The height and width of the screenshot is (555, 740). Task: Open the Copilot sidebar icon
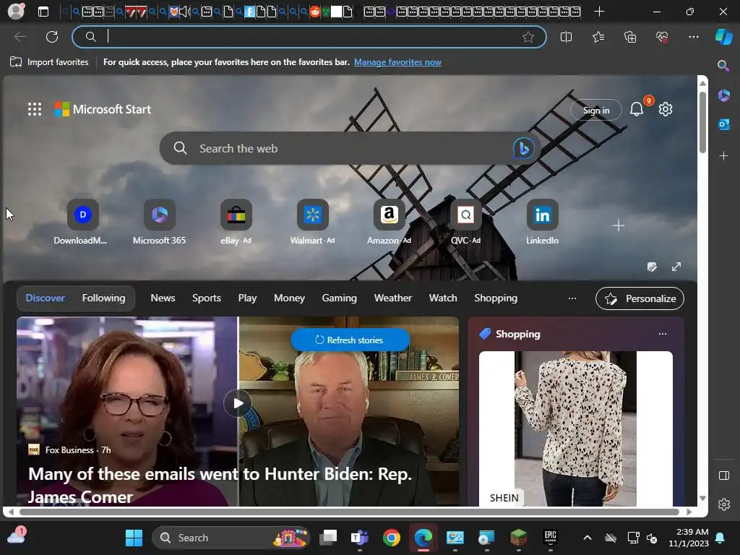click(x=723, y=37)
